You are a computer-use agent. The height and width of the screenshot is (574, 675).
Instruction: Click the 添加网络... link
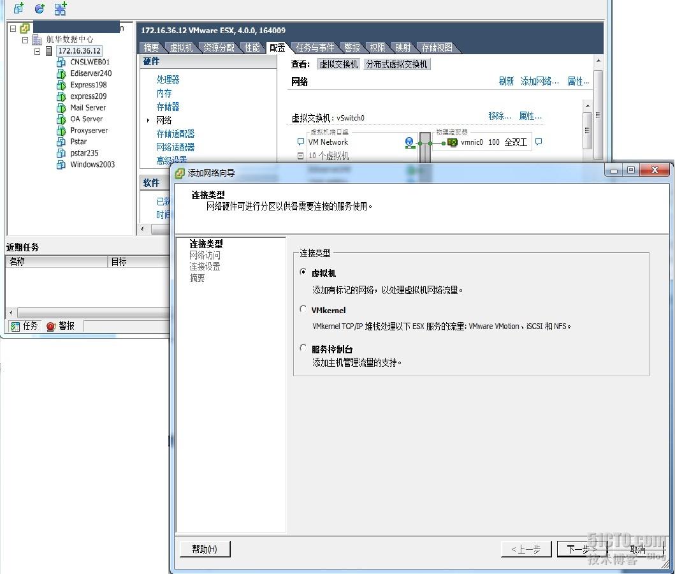540,81
